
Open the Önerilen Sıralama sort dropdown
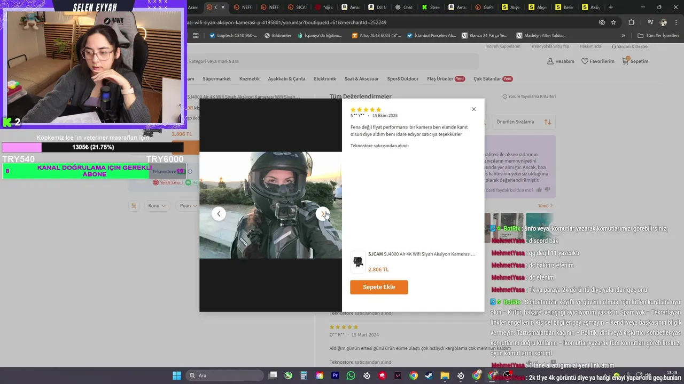coord(524,122)
